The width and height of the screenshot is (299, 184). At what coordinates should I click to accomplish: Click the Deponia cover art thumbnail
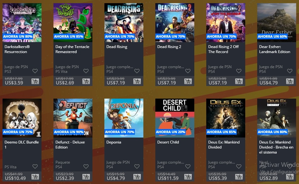(124, 118)
